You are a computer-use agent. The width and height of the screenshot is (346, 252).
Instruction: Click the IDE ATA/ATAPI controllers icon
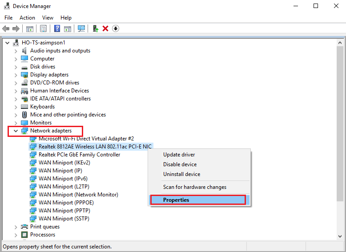point(24,99)
